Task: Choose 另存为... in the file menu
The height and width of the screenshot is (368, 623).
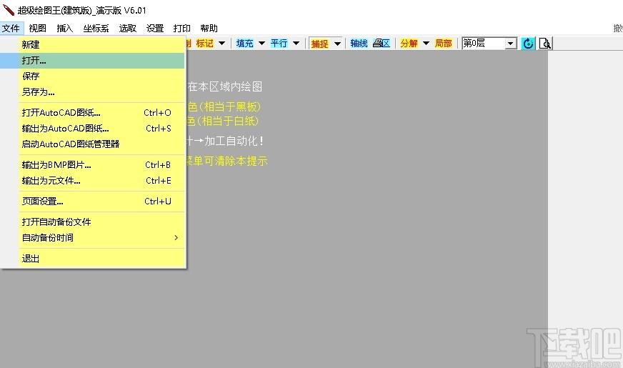Action: pyautogui.click(x=93, y=91)
